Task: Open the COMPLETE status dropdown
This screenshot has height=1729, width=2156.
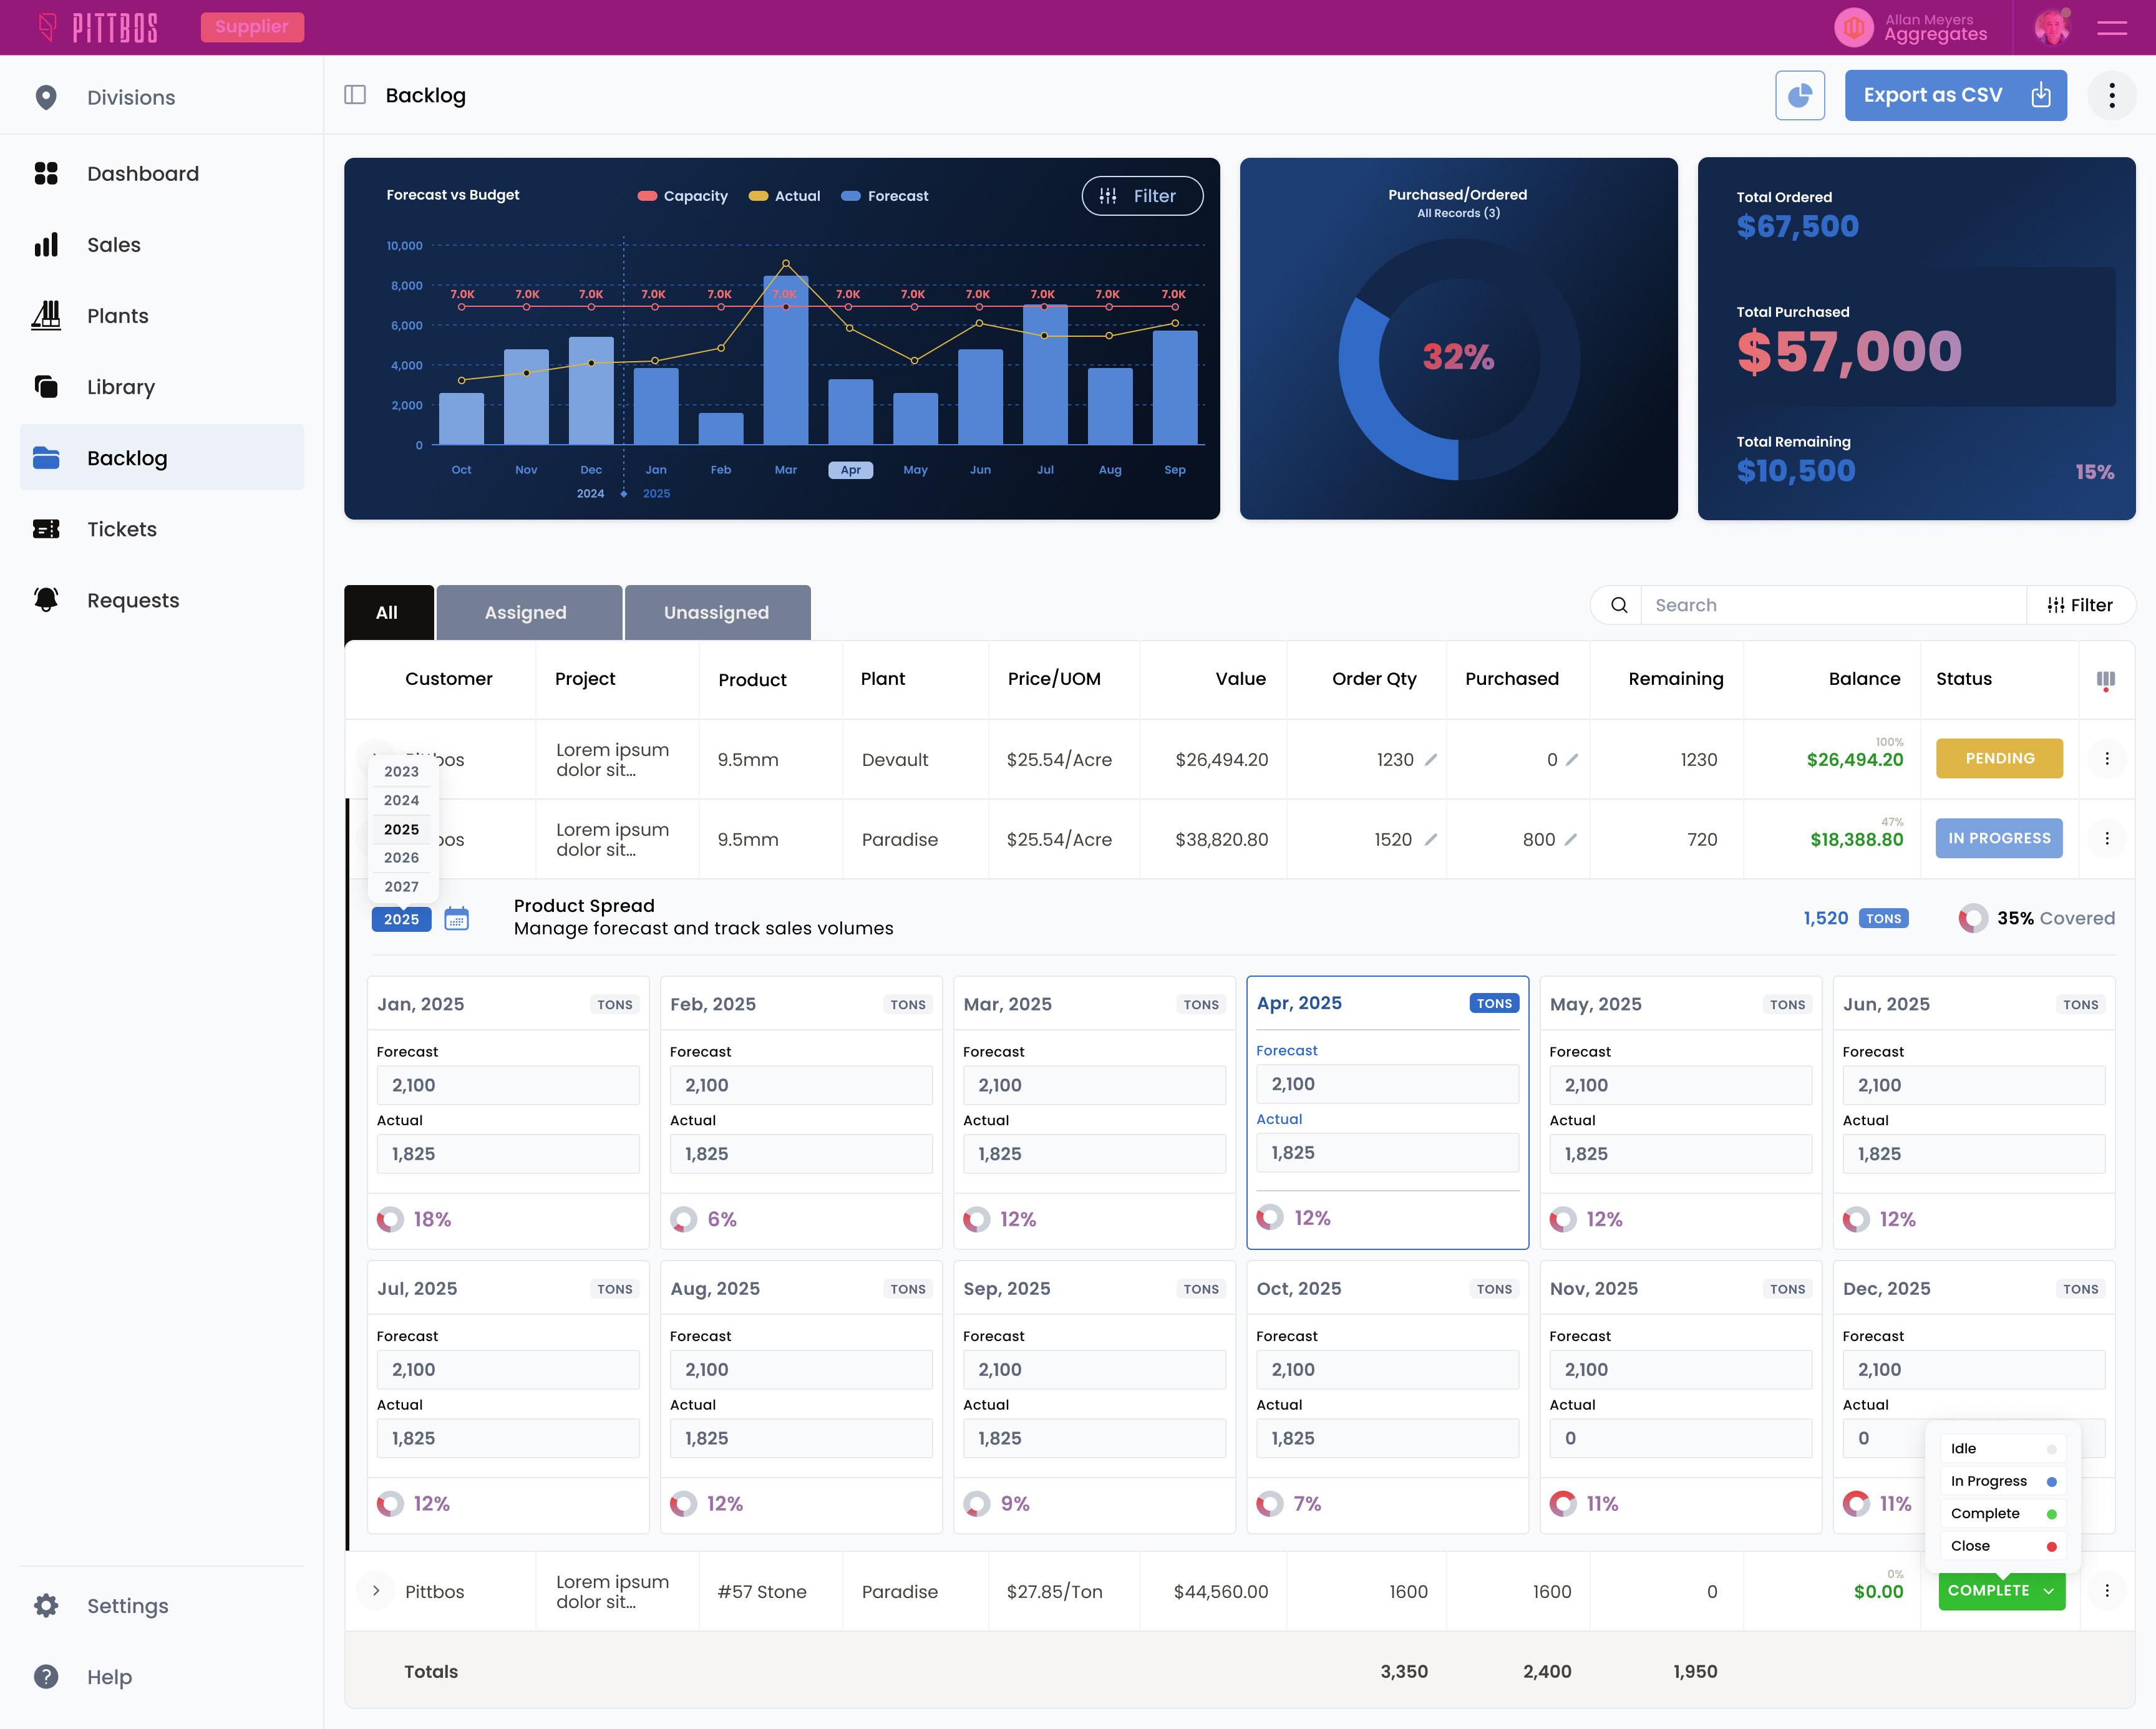Action: (2001, 1591)
